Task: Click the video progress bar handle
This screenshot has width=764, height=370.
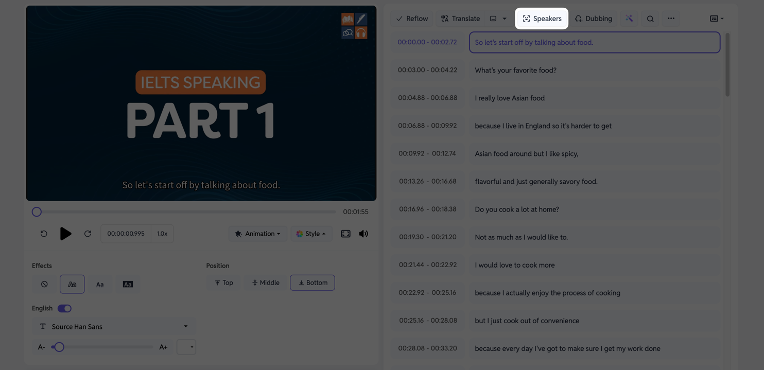Action: pos(37,212)
